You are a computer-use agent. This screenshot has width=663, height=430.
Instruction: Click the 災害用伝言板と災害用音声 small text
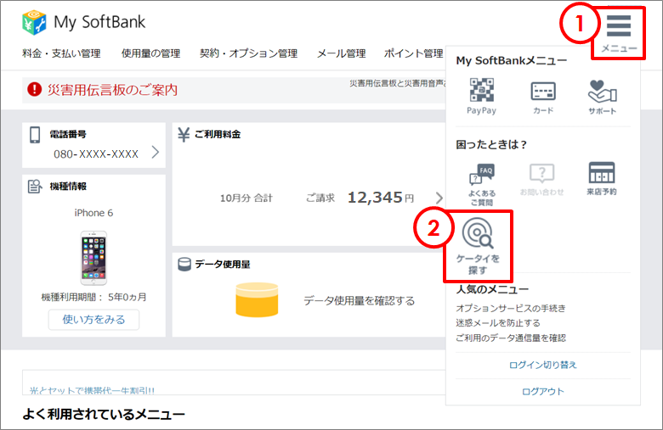pyautogui.click(x=398, y=84)
